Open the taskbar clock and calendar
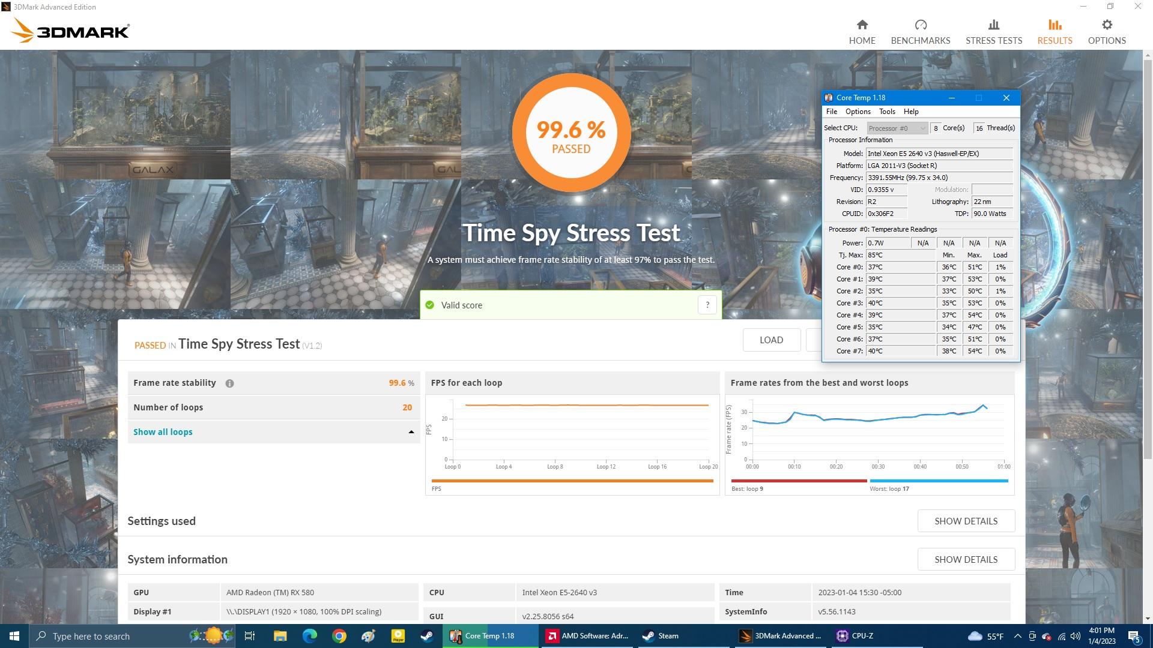This screenshot has height=648, width=1153. click(x=1101, y=636)
